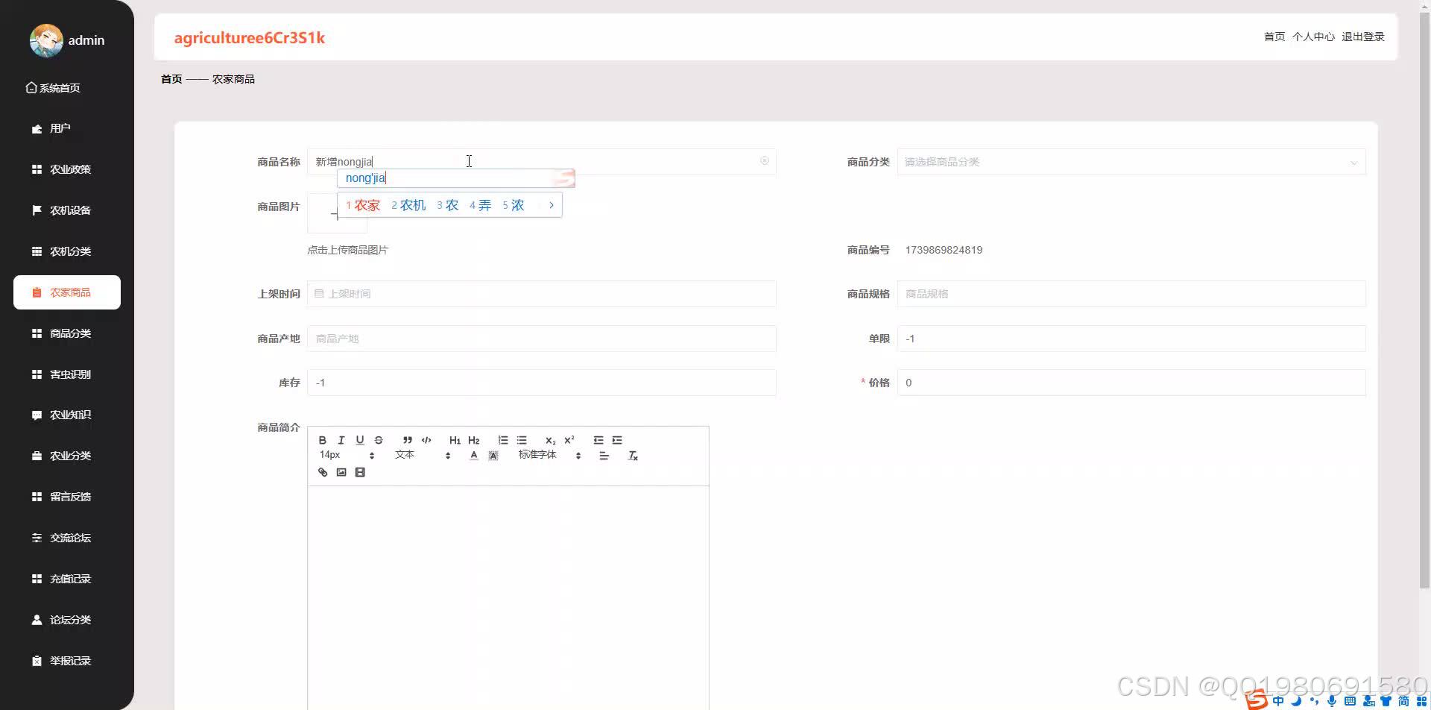Choose IME candidate 浓
The image size is (1431, 710).
(514, 205)
